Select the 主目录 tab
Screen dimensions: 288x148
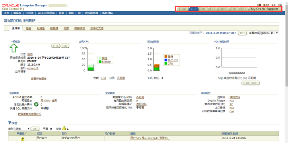point(16,28)
